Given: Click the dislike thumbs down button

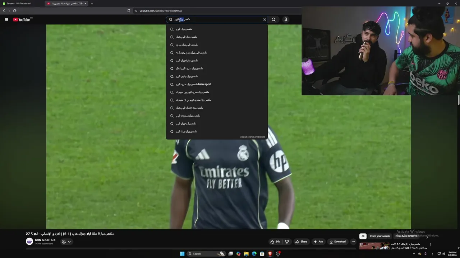Looking at the screenshot, I should pyautogui.click(x=287, y=242).
